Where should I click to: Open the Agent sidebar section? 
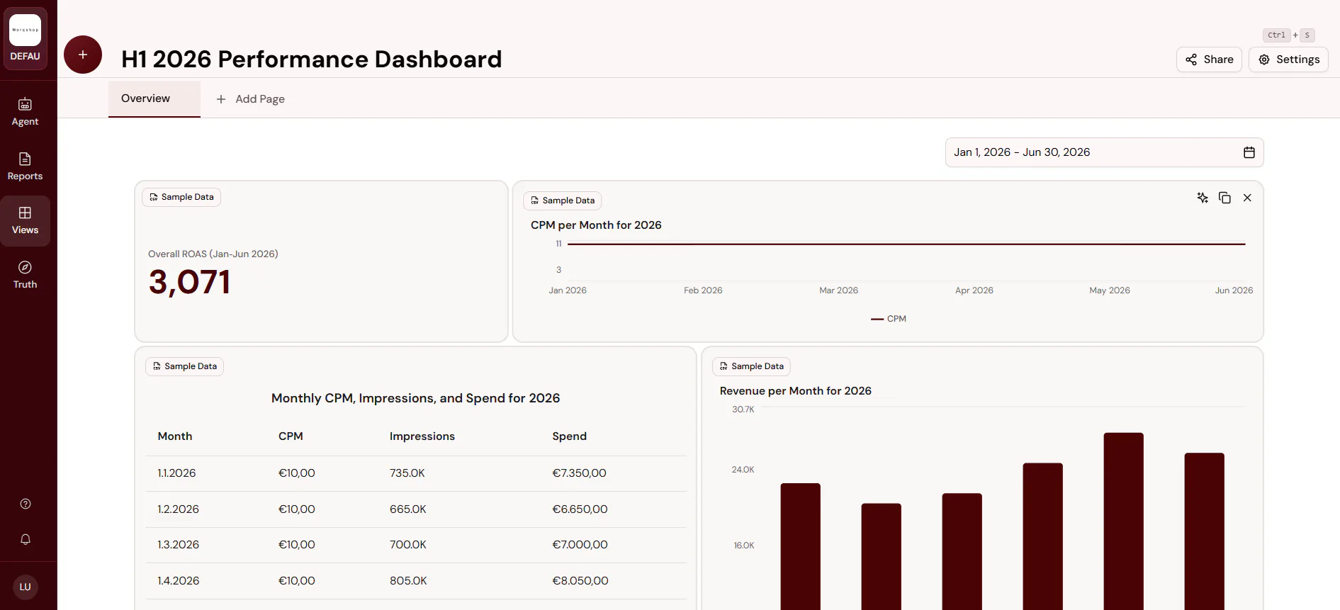click(25, 112)
